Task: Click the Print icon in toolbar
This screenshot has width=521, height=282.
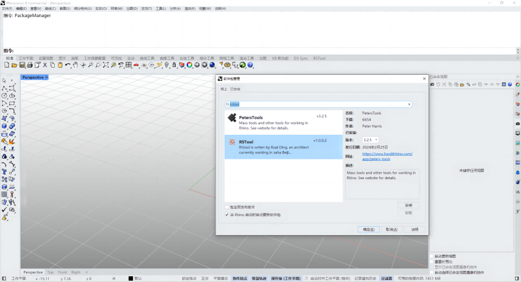Action: (x=29, y=65)
